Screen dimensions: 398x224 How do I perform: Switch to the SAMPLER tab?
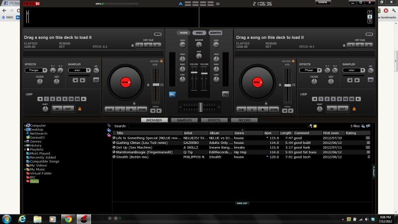coord(184,120)
